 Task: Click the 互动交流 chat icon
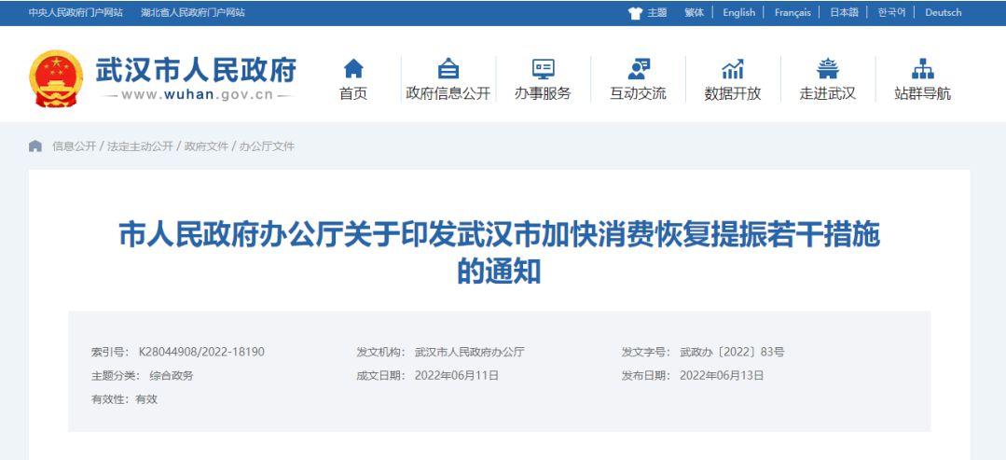click(639, 69)
